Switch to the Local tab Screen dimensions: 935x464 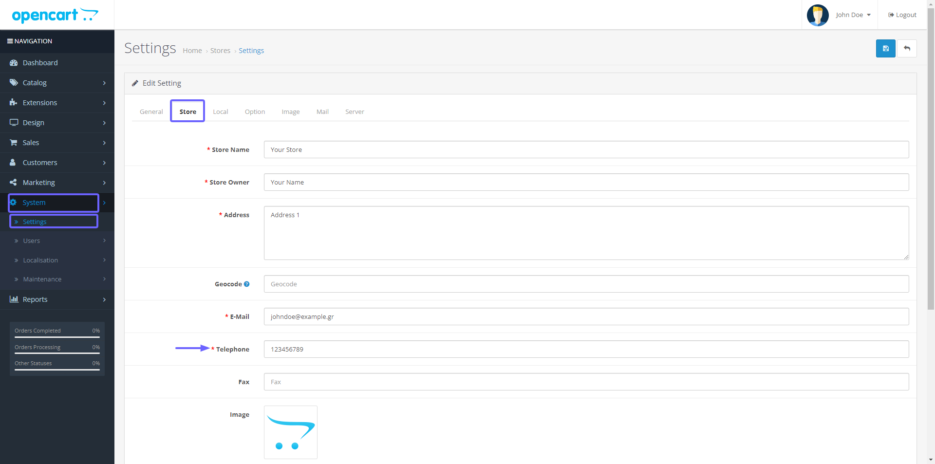click(x=221, y=111)
